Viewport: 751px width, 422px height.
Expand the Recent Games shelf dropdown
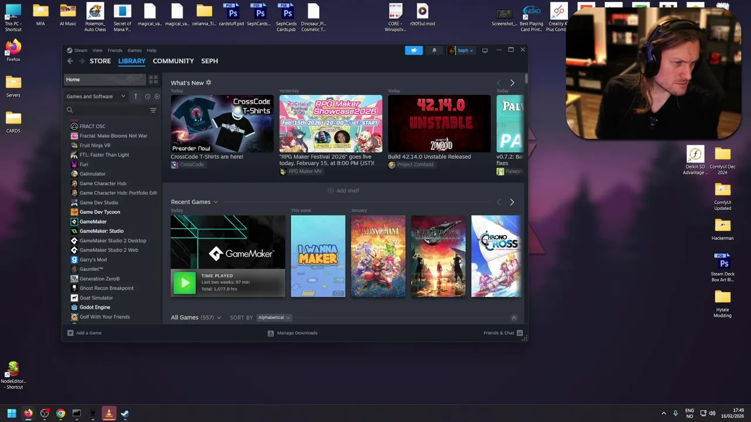pos(215,202)
